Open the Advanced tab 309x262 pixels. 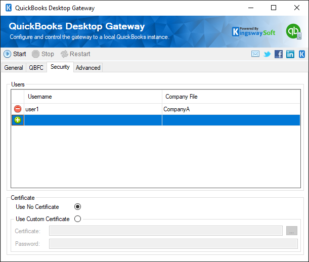coord(88,68)
